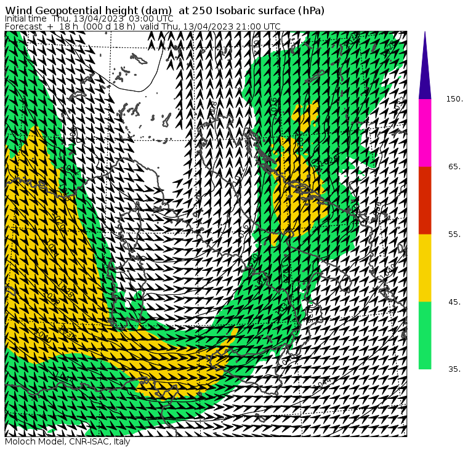The width and height of the screenshot is (468, 450).
Task: Click the red 55–65 legend band
Action: point(425,200)
